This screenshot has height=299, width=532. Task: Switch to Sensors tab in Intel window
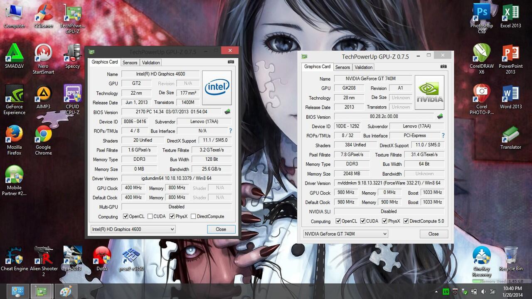[x=130, y=62]
